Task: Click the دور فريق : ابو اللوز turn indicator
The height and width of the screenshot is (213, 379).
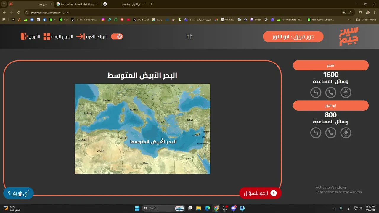Action: [293, 37]
